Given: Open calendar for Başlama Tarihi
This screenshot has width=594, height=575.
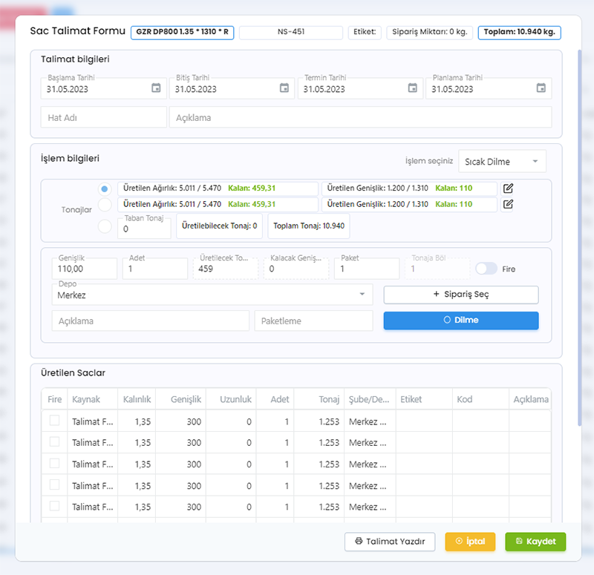Looking at the screenshot, I should (156, 88).
